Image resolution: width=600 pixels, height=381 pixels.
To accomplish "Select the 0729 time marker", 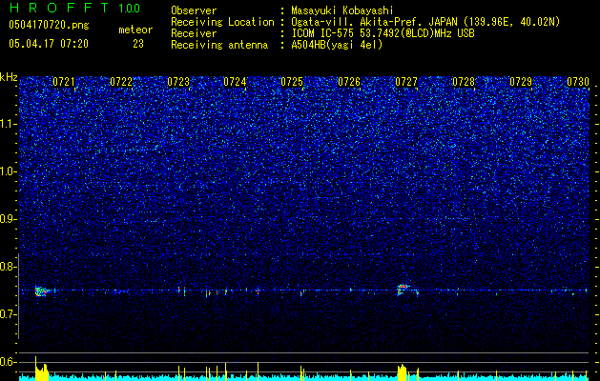I will 521,81.
